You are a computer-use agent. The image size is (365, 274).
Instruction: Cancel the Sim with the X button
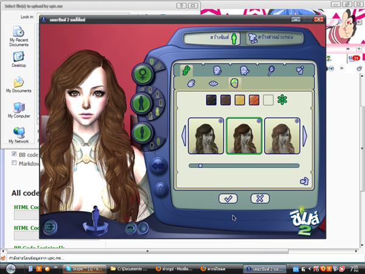tap(260, 198)
